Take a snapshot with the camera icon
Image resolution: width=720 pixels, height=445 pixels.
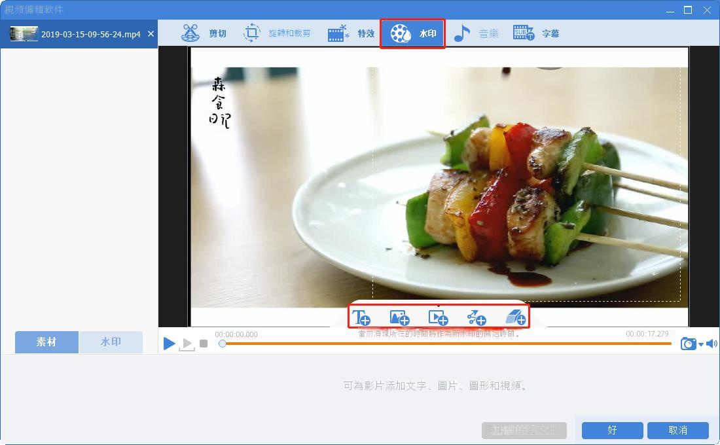(x=688, y=344)
